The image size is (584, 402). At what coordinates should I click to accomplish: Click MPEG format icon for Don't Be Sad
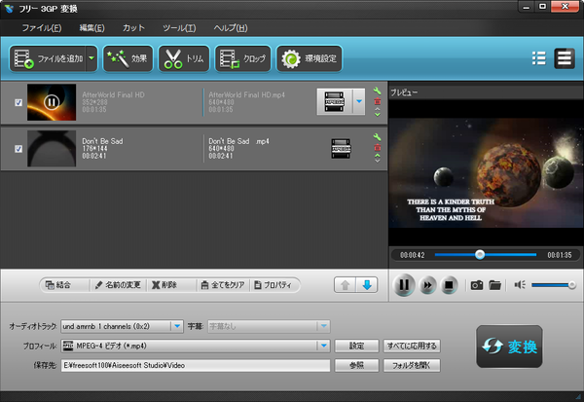(341, 148)
